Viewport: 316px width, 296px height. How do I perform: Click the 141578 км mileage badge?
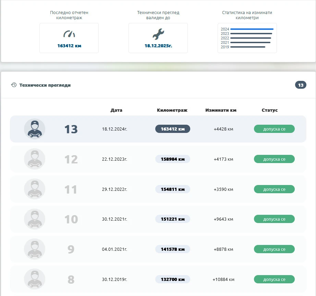[173, 249]
